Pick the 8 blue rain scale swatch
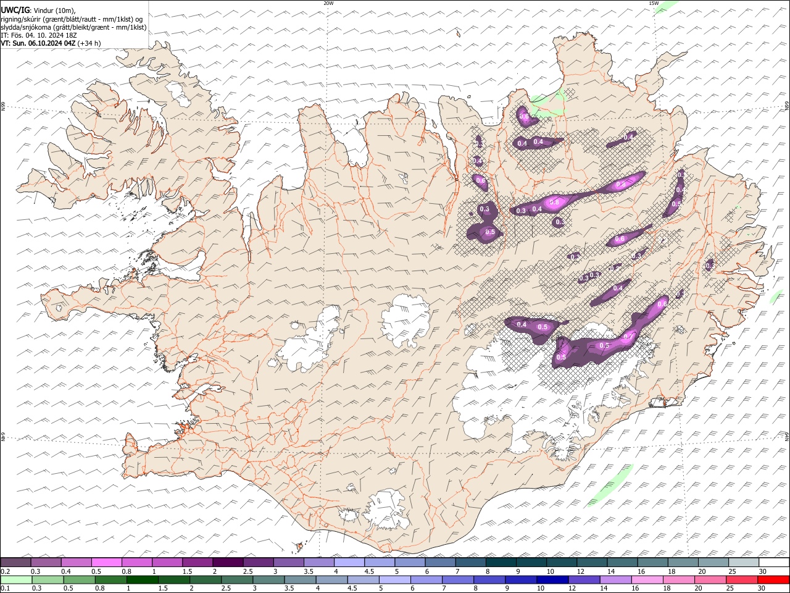 pyautogui.click(x=489, y=580)
